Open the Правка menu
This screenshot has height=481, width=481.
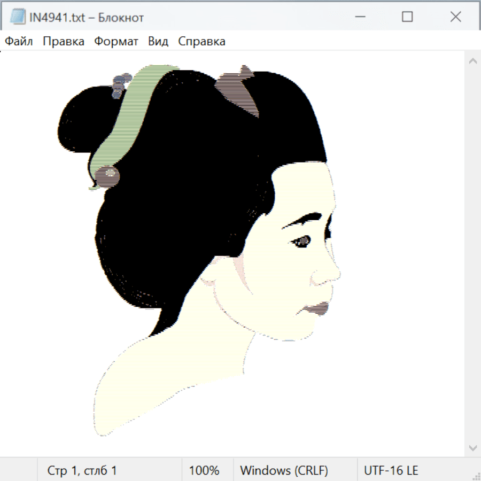[64, 42]
